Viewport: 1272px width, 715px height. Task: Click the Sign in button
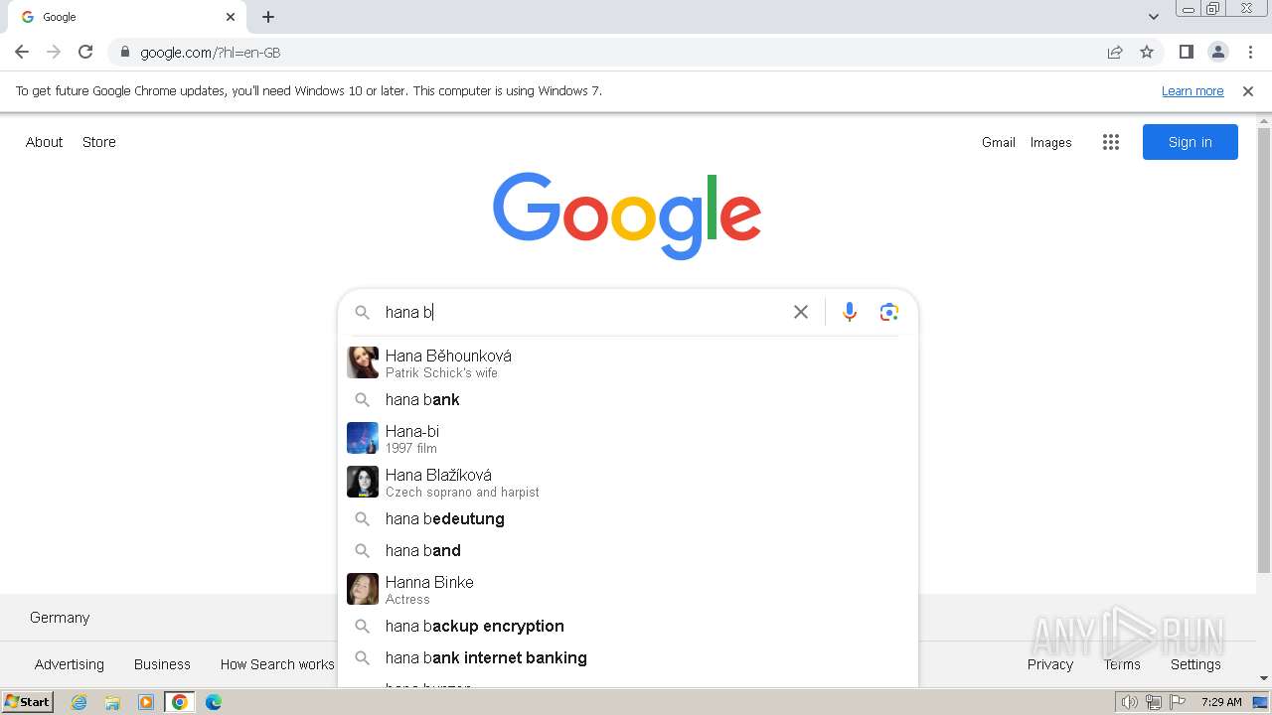pyautogui.click(x=1191, y=142)
